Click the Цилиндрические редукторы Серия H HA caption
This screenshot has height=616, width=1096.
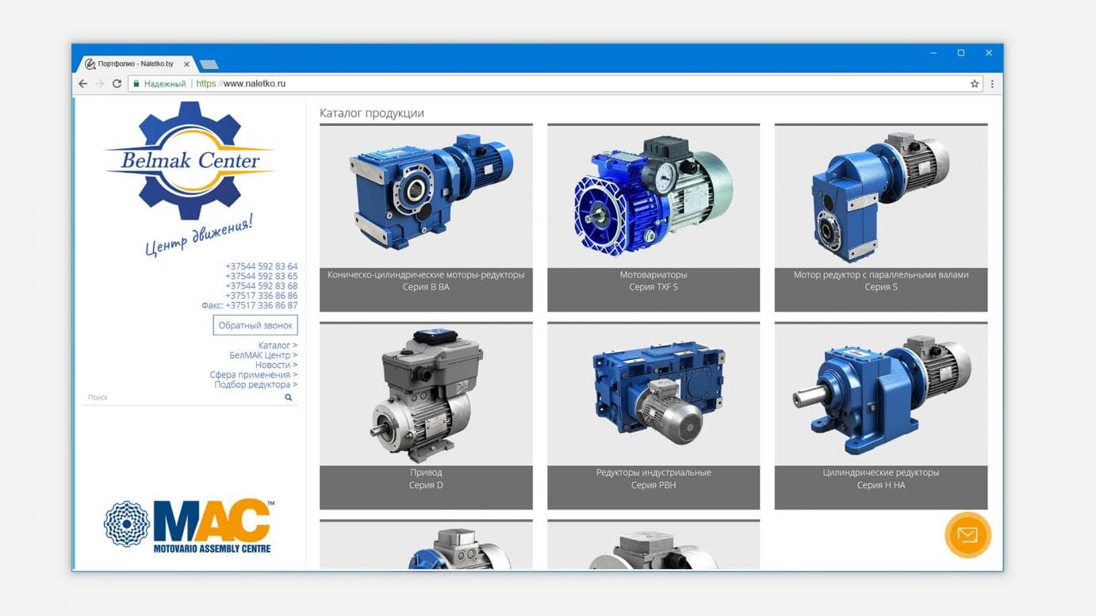(881, 479)
